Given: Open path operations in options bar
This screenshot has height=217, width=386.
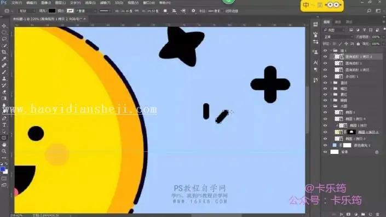Looking at the screenshot, I should coord(165,11).
